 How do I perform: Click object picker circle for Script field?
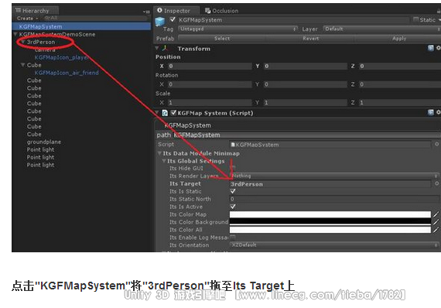(x=436, y=144)
